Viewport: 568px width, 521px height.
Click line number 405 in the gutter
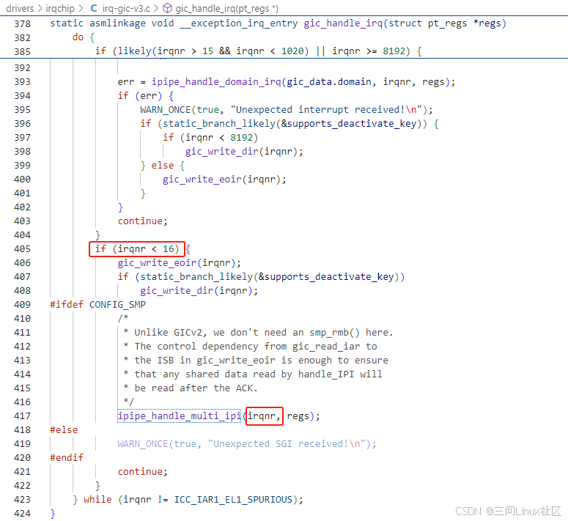click(22, 249)
